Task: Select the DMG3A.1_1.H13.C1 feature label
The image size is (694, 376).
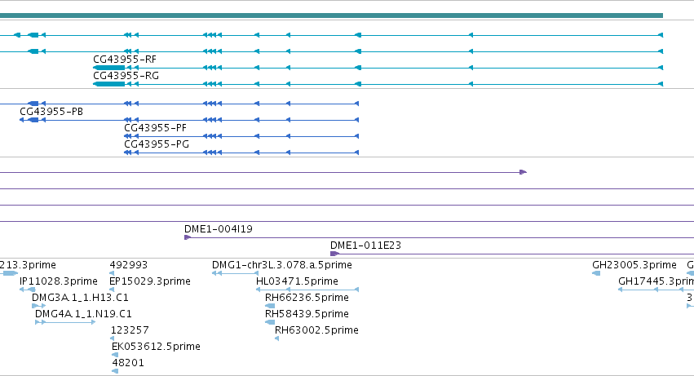Action: click(x=80, y=298)
